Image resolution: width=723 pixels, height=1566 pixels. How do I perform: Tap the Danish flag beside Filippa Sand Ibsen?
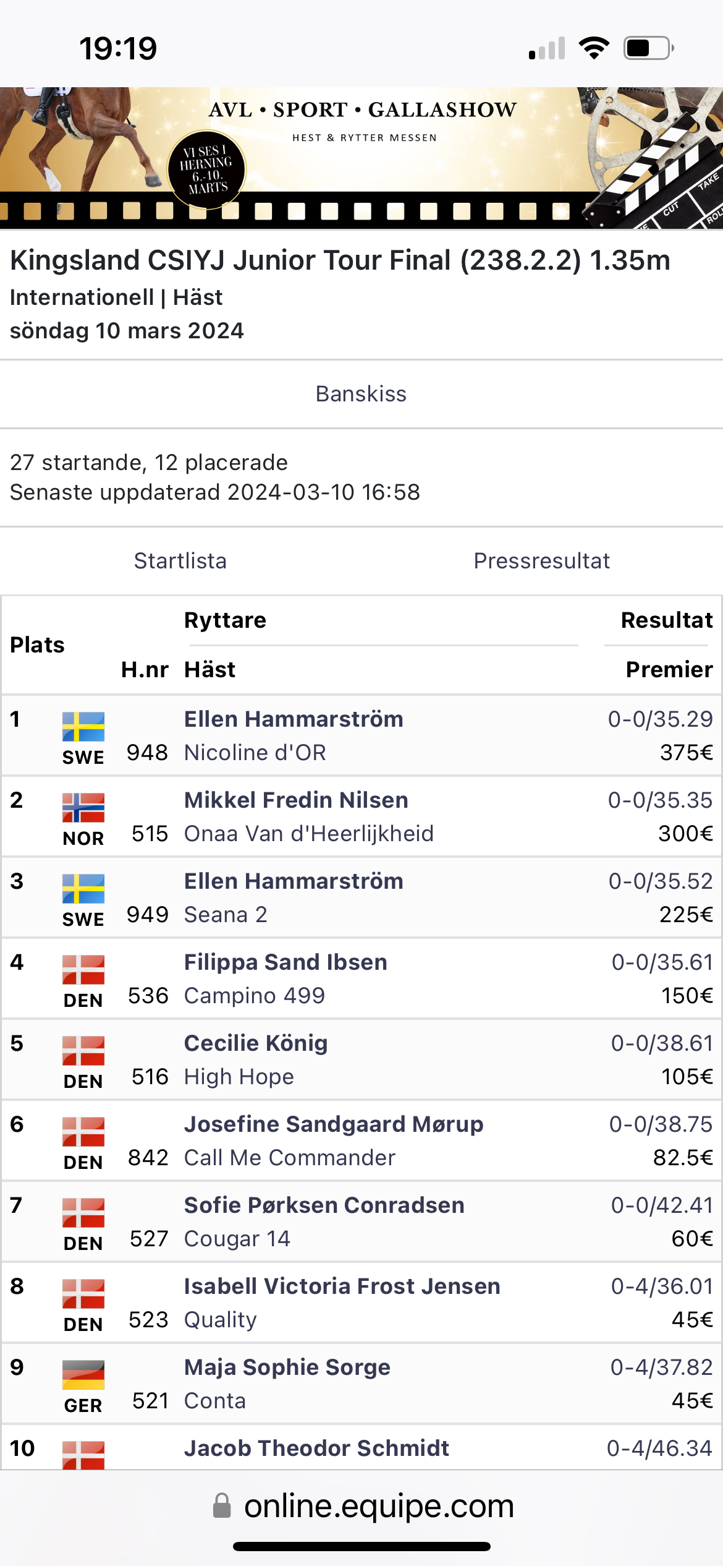83,970
